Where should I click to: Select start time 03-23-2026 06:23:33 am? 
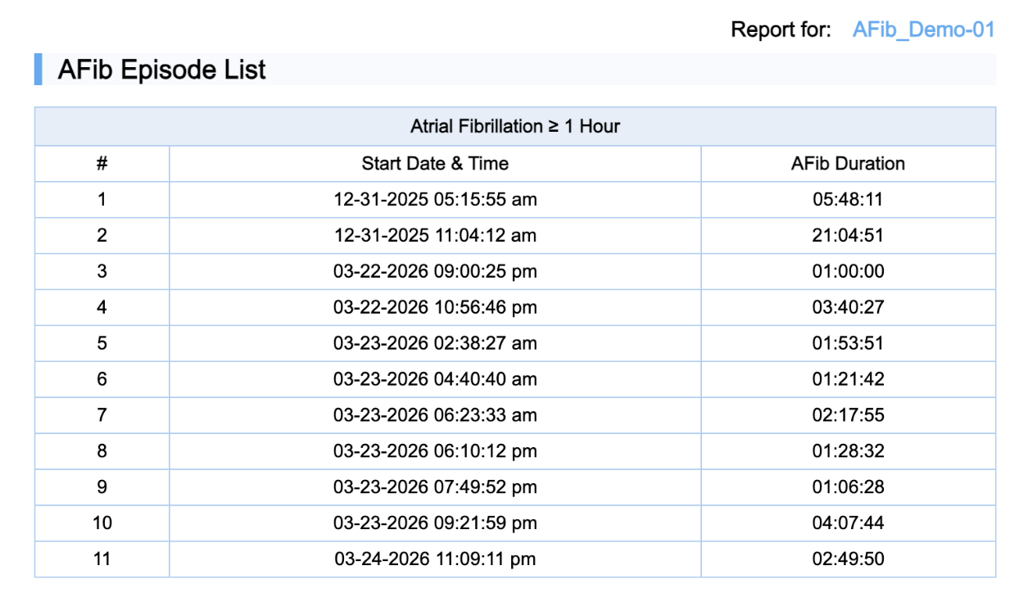click(435, 415)
